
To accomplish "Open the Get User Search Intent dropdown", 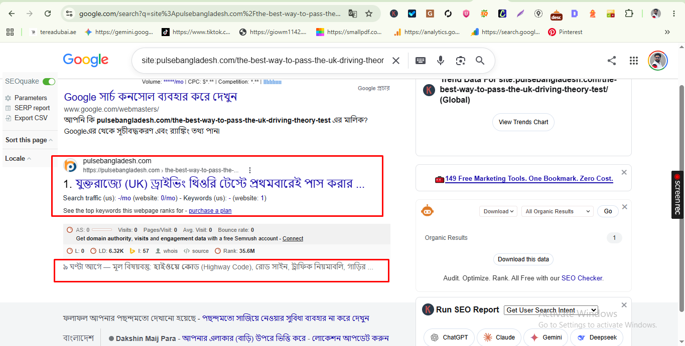I will click(551, 310).
